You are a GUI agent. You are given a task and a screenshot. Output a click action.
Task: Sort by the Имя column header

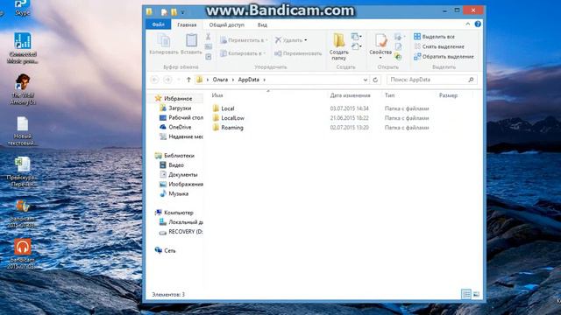(x=217, y=95)
